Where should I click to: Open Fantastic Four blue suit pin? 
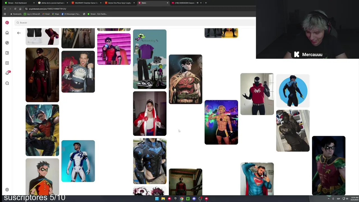78,161
